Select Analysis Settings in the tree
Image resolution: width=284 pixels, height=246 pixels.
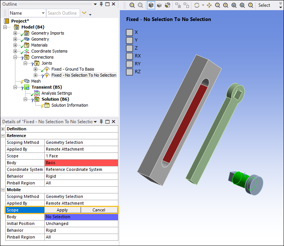(56, 93)
